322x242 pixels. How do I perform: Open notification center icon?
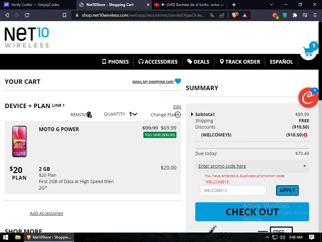tap(312, 237)
